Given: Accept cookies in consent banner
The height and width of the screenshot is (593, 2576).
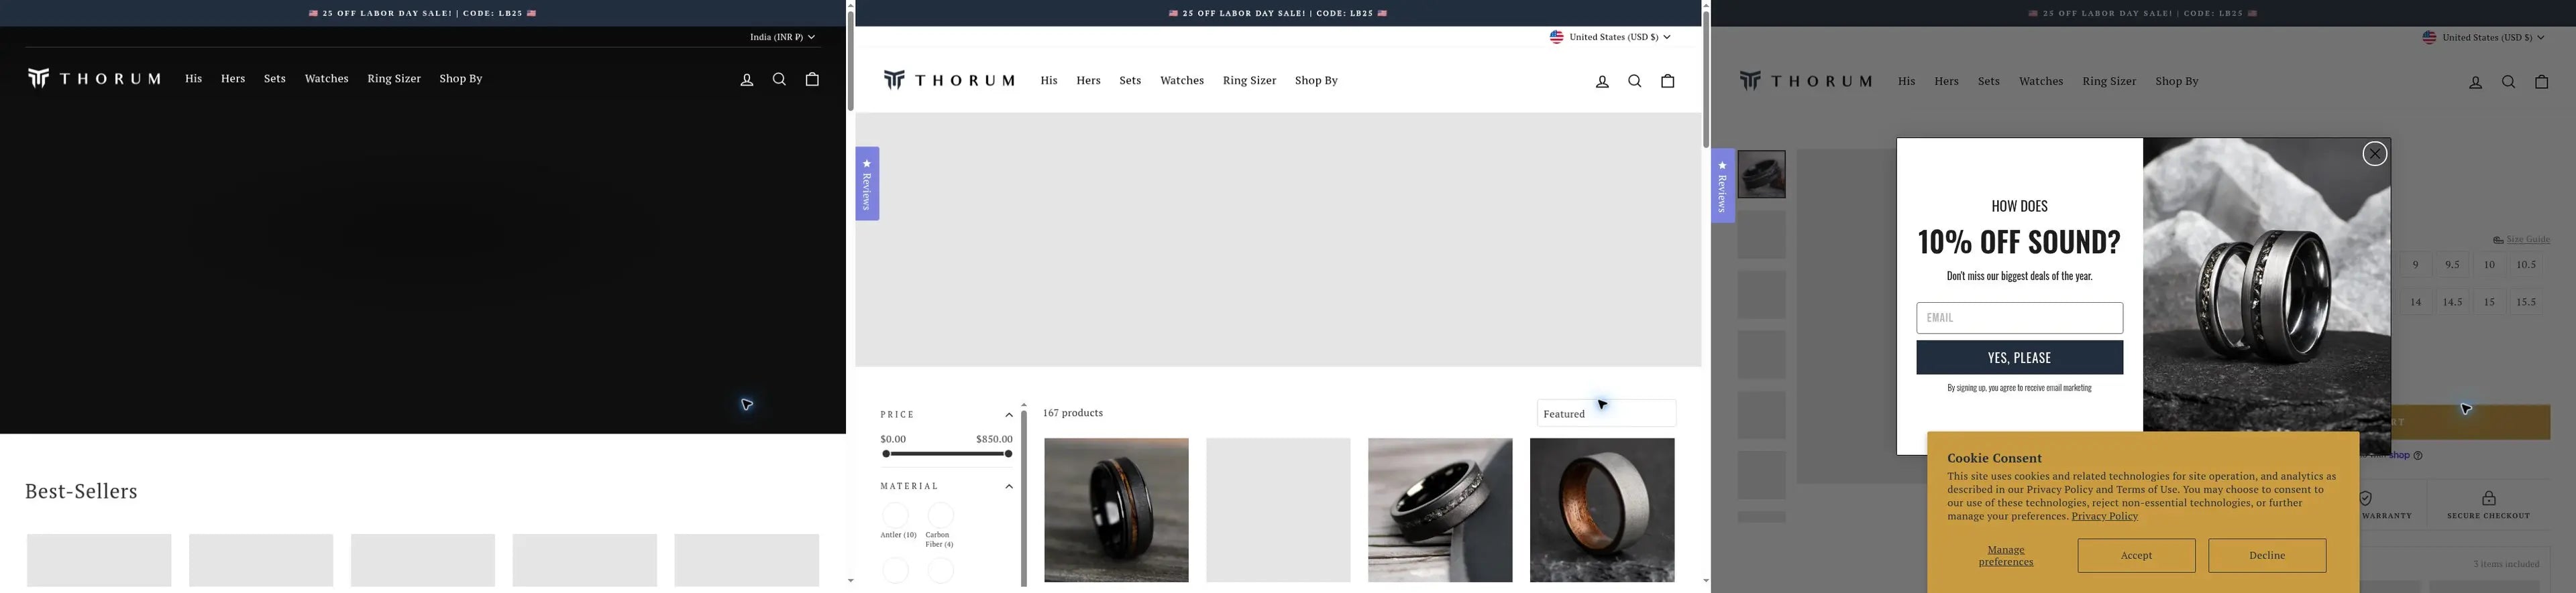Looking at the screenshot, I should [x=2136, y=556].
